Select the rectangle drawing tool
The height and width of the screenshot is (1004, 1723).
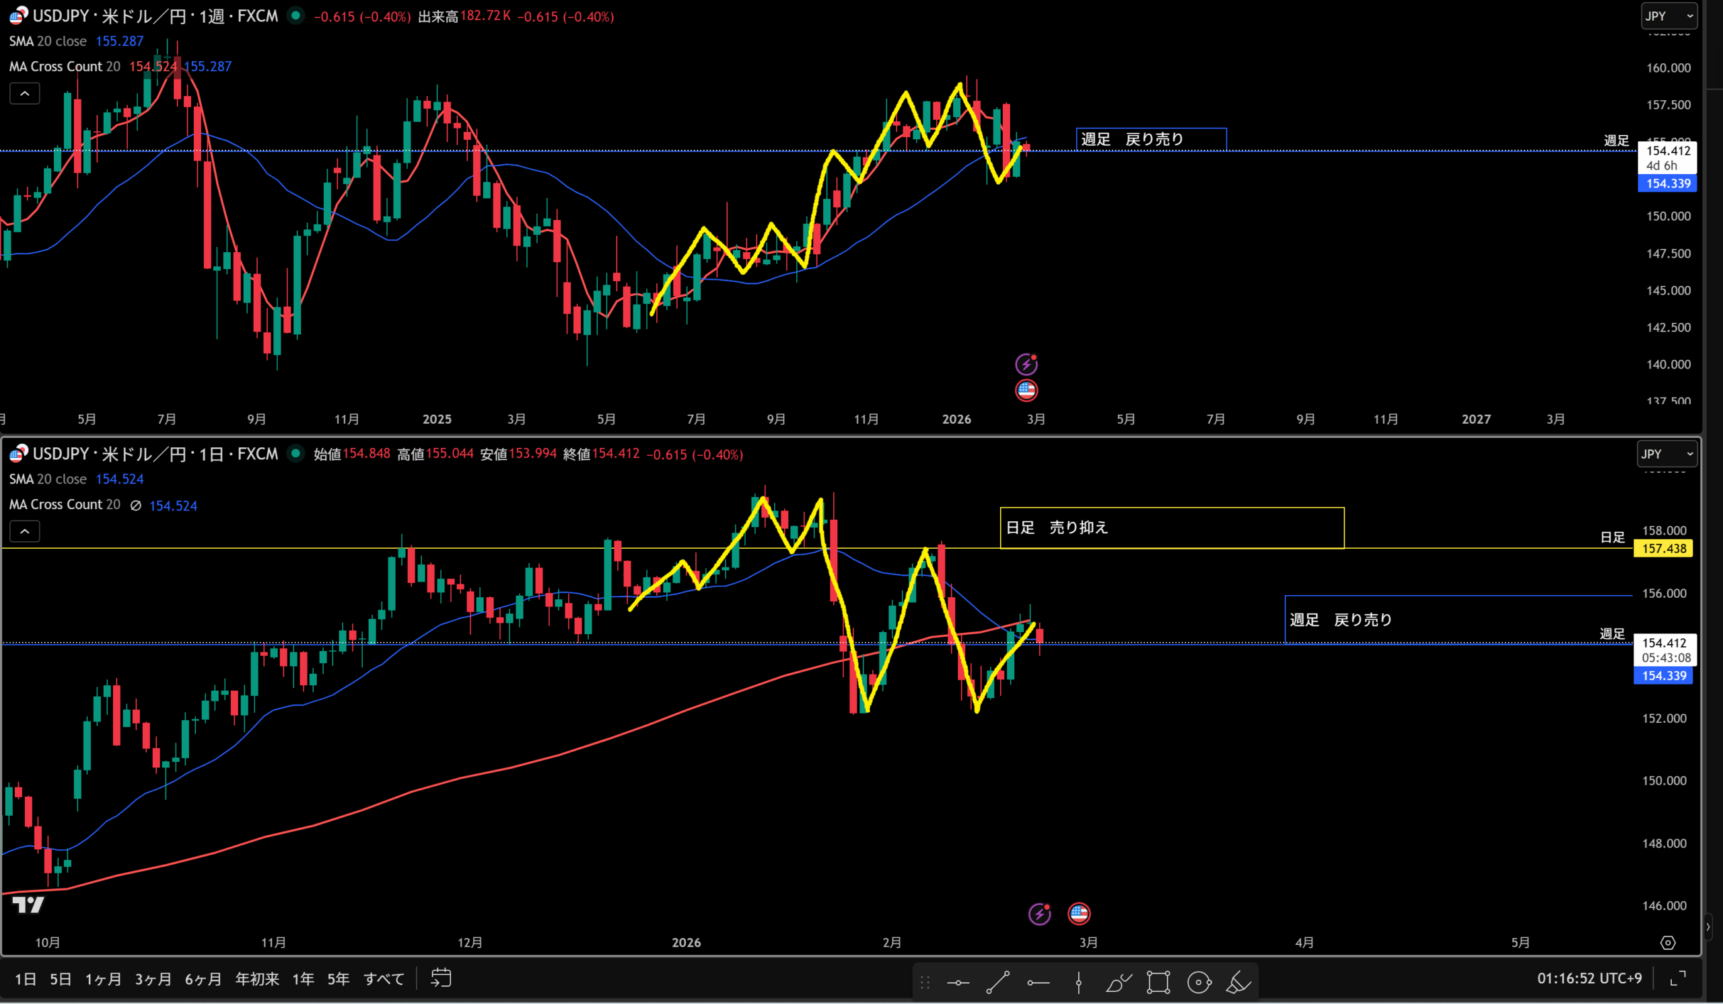[1158, 983]
